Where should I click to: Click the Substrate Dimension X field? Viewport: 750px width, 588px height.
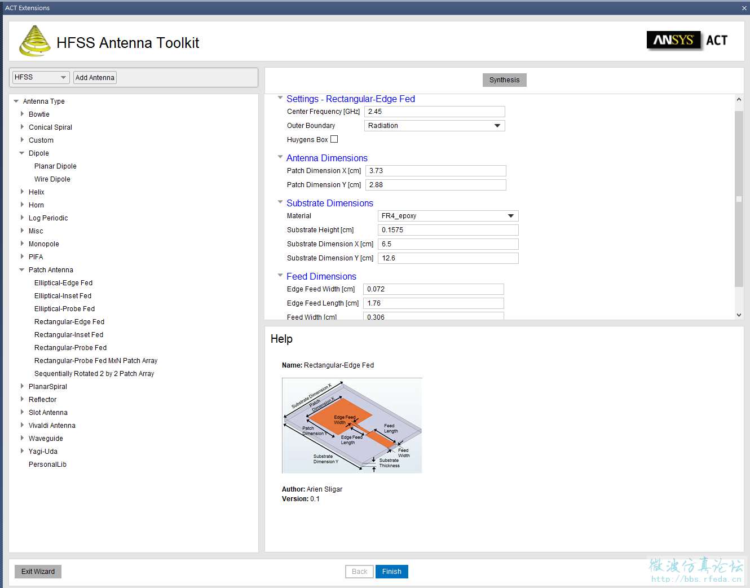pyautogui.click(x=448, y=244)
